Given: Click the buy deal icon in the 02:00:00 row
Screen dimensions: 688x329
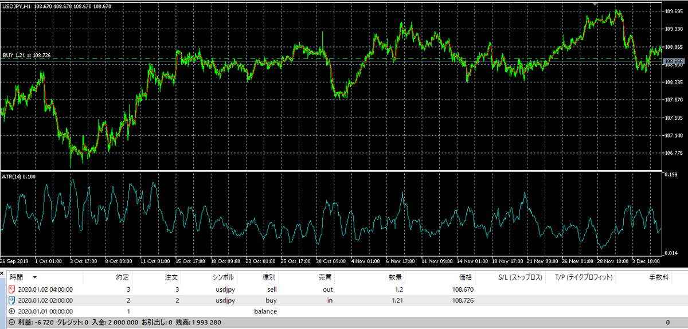Looking at the screenshot, I should [13, 300].
